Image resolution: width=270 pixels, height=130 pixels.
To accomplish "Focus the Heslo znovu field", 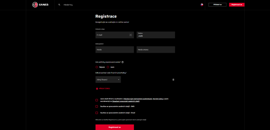I will pos(156,50).
